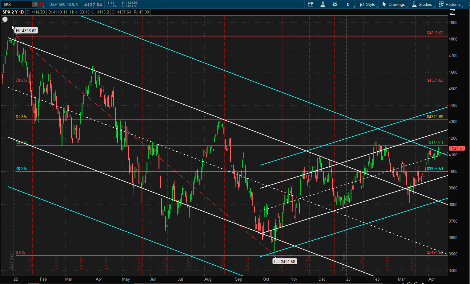
Task: Click the low price L: 4113.2
Action: 101,12
